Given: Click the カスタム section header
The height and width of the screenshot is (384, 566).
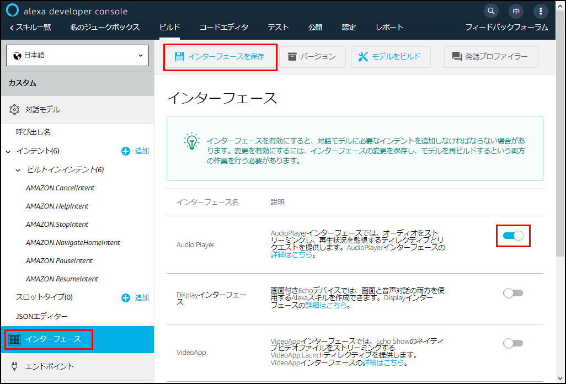Looking at the screenshot, I should (x=77, y=83).
